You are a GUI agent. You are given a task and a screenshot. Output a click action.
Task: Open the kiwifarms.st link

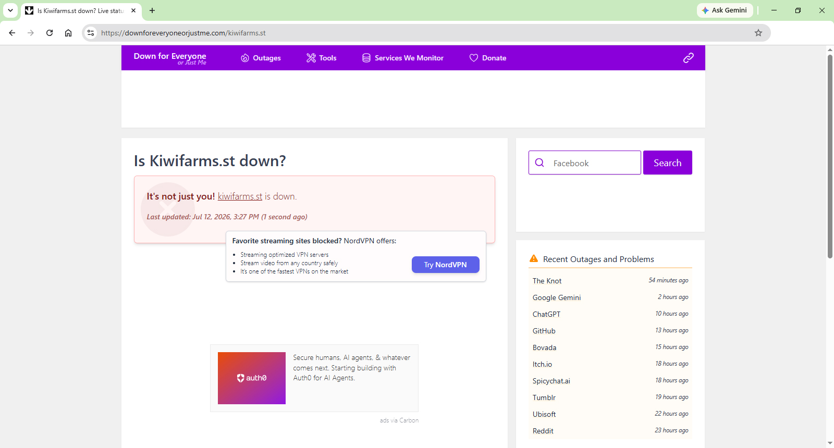click(x=240, y=196)
